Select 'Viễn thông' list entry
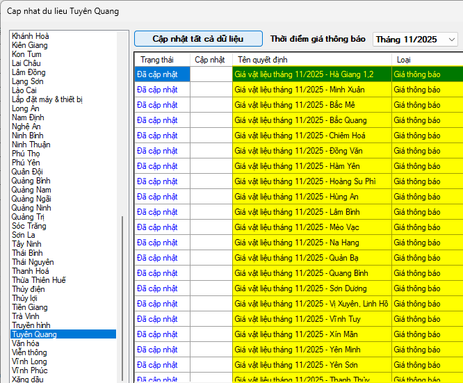463x383 pixels. [29, 352]
